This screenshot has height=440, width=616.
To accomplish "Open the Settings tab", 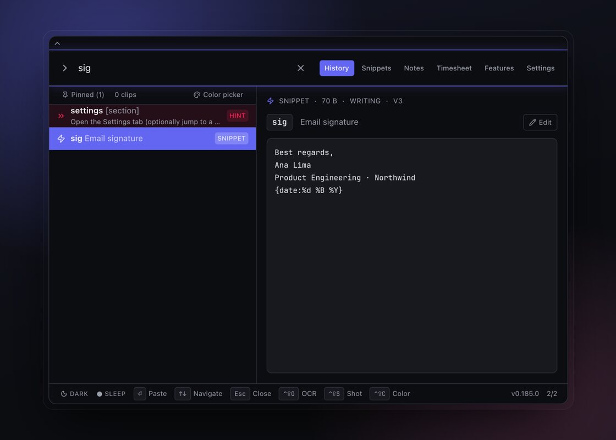I will point(541,68).
